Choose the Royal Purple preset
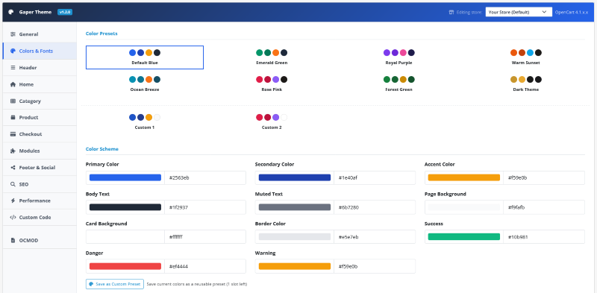The image size is (597, 293). [398, 57]
